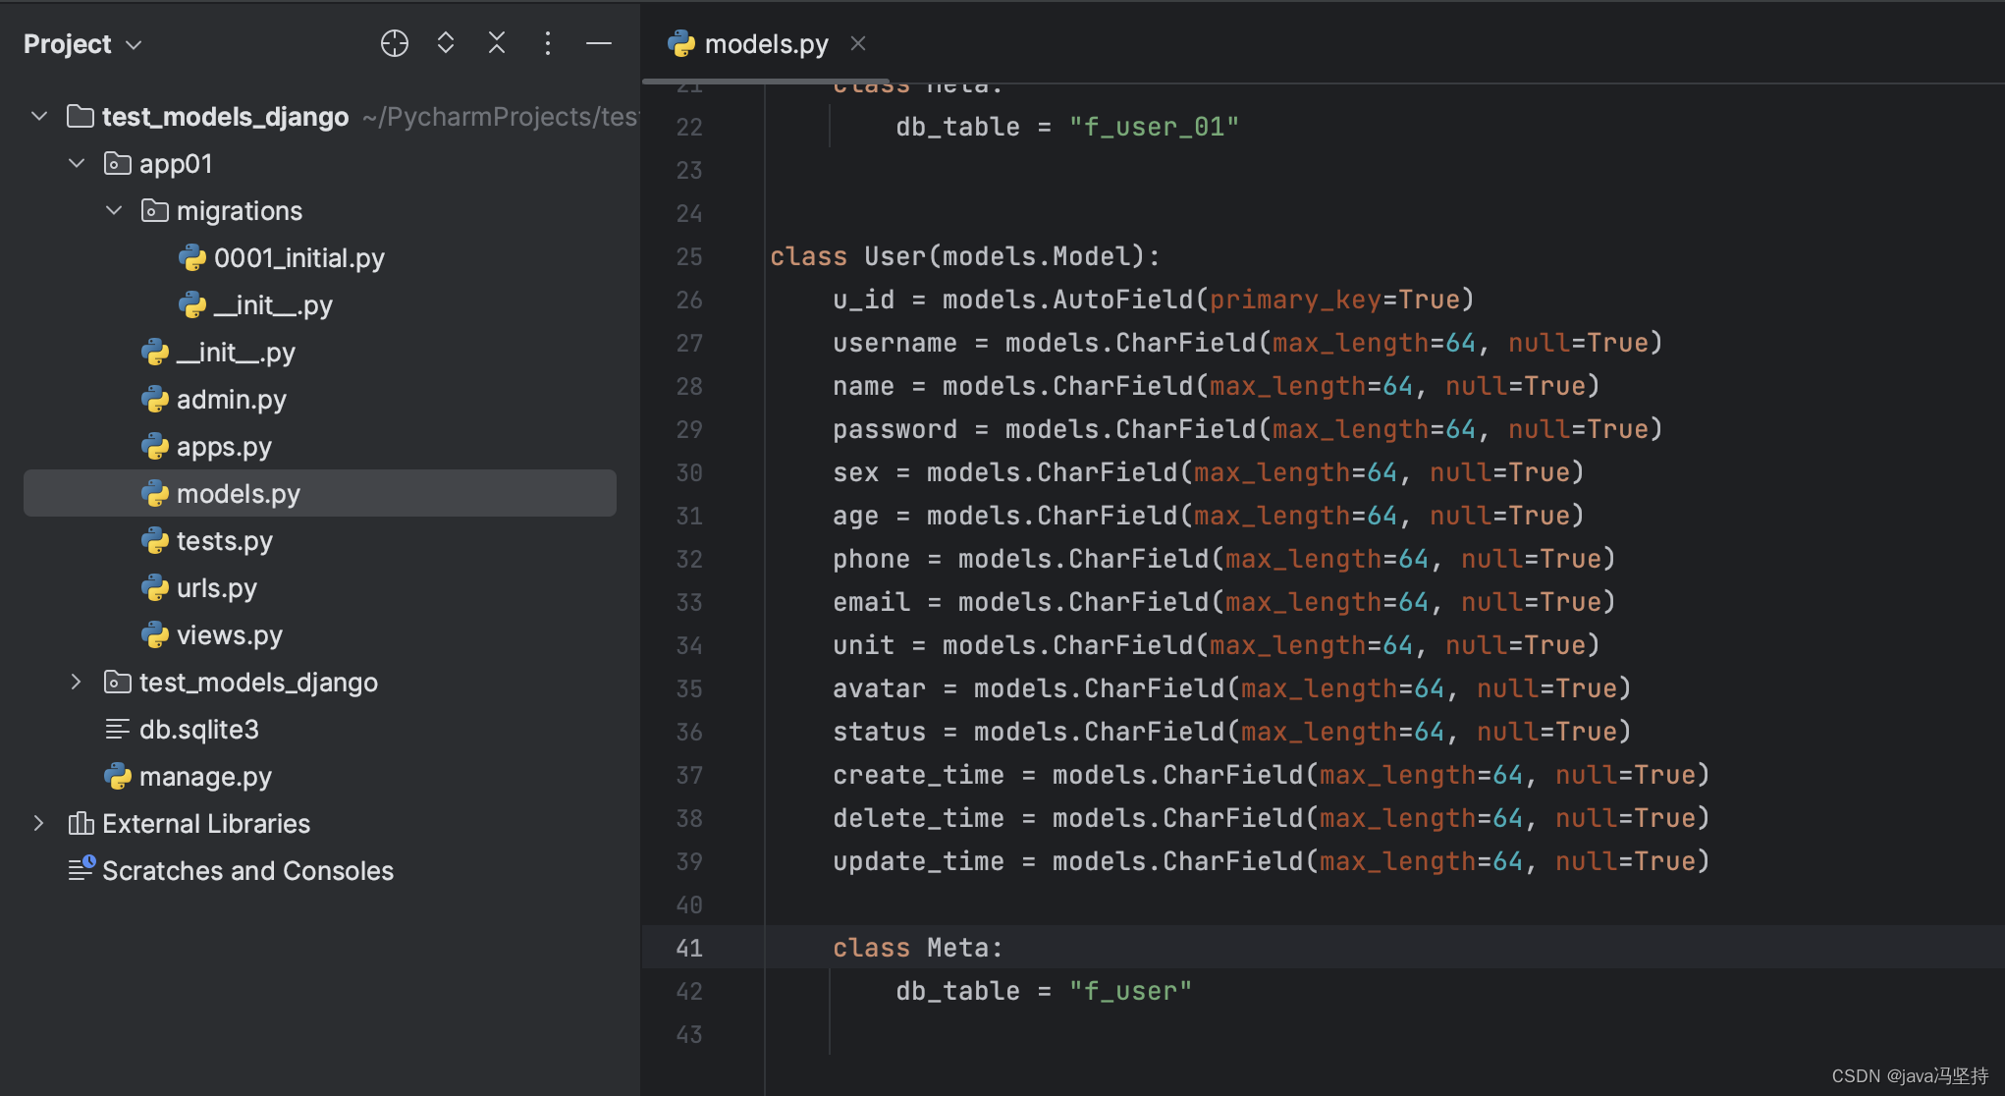
Task: Collapse the test_models_django root folder
Action: click(x=39, y=116)
